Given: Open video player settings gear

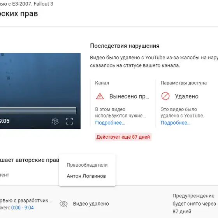Looking at the screenshot, I should (x=55, y=121).
